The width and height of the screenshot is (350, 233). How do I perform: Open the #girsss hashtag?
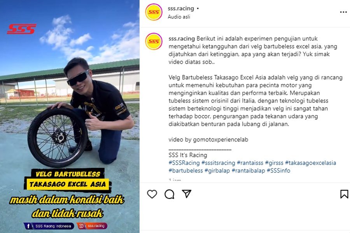274,163
